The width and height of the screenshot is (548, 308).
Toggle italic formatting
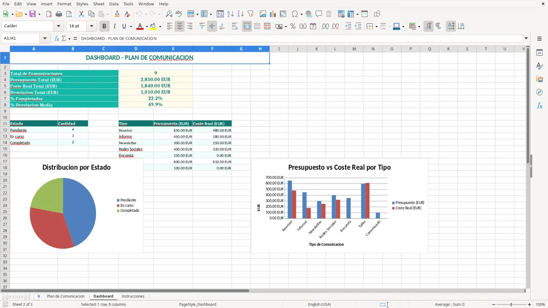[114, 26]
